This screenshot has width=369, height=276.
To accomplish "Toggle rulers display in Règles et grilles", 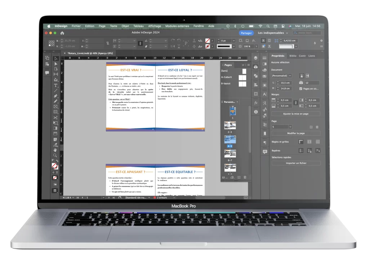I will pyautogui.click(x=301, y=142).
